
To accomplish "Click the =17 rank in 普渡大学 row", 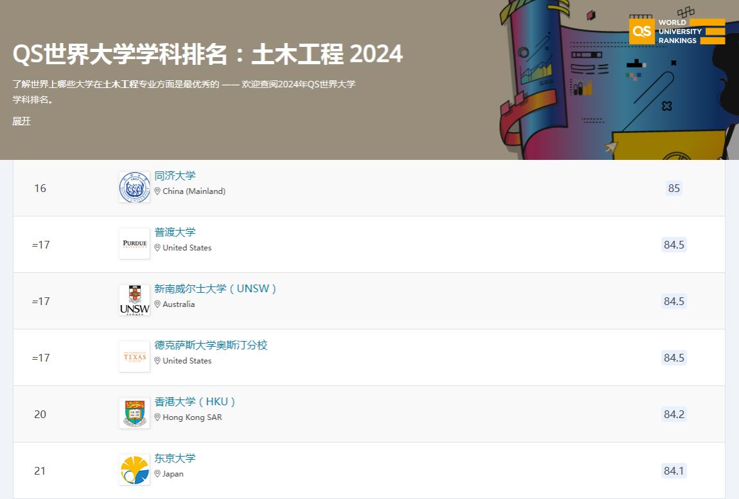I will tap(40, 245).
